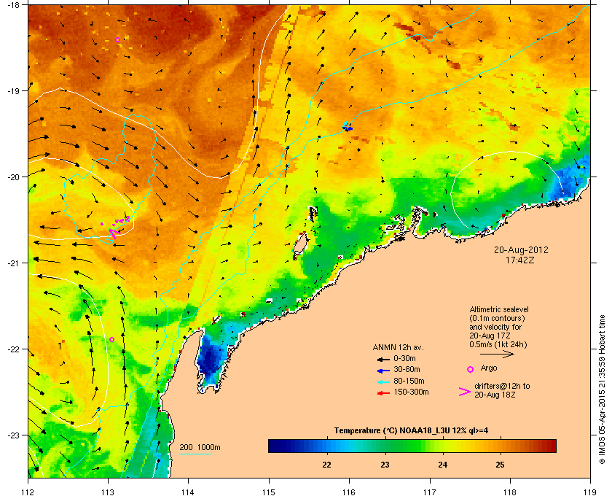The width and height of the screenshot is (612, 496).
Task: Click the 150-300m depth label
Action: (411, 392)
